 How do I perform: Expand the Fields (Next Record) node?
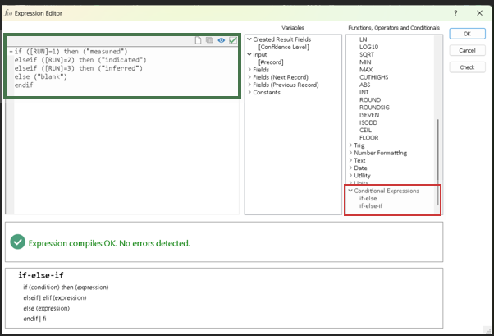[x=249, y=77]
